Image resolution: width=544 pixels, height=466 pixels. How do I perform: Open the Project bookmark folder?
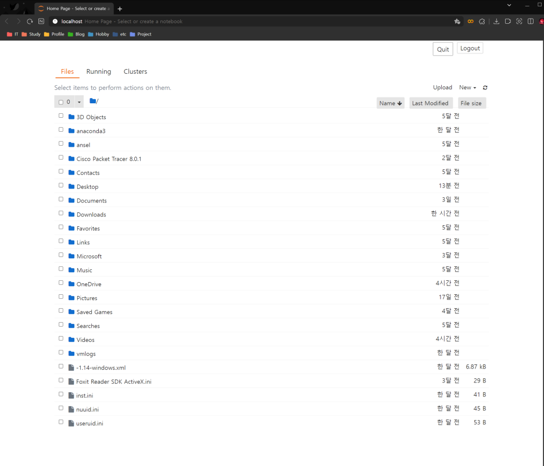click(x=141, y=34)
